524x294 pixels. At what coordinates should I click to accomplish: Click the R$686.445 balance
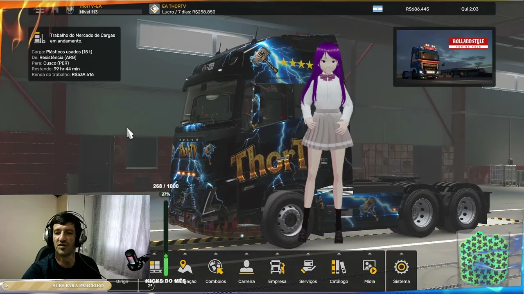pyautogui.click(x=417, y=9)
